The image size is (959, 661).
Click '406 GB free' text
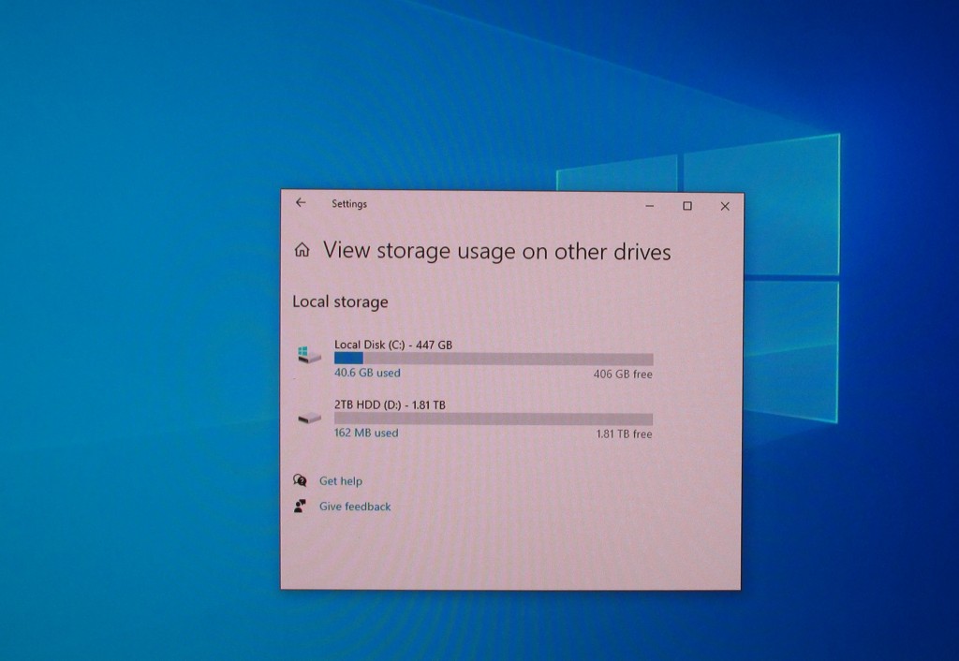623,375
